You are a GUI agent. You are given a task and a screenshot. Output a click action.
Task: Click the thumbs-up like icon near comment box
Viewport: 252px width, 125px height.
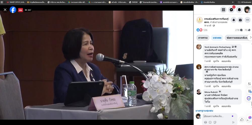(242, 119)
